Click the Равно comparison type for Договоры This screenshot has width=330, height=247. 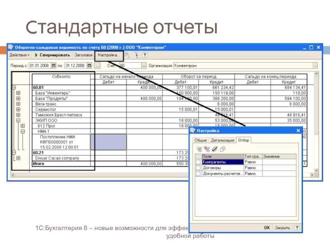click(x=253, y=168)
